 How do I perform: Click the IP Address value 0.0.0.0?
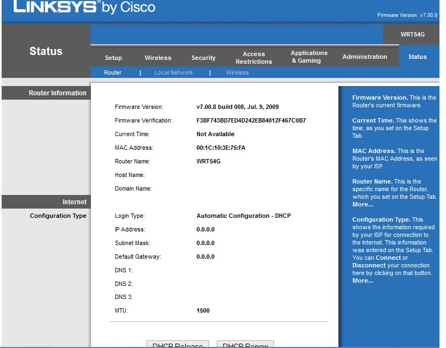[x=205, y=229]
